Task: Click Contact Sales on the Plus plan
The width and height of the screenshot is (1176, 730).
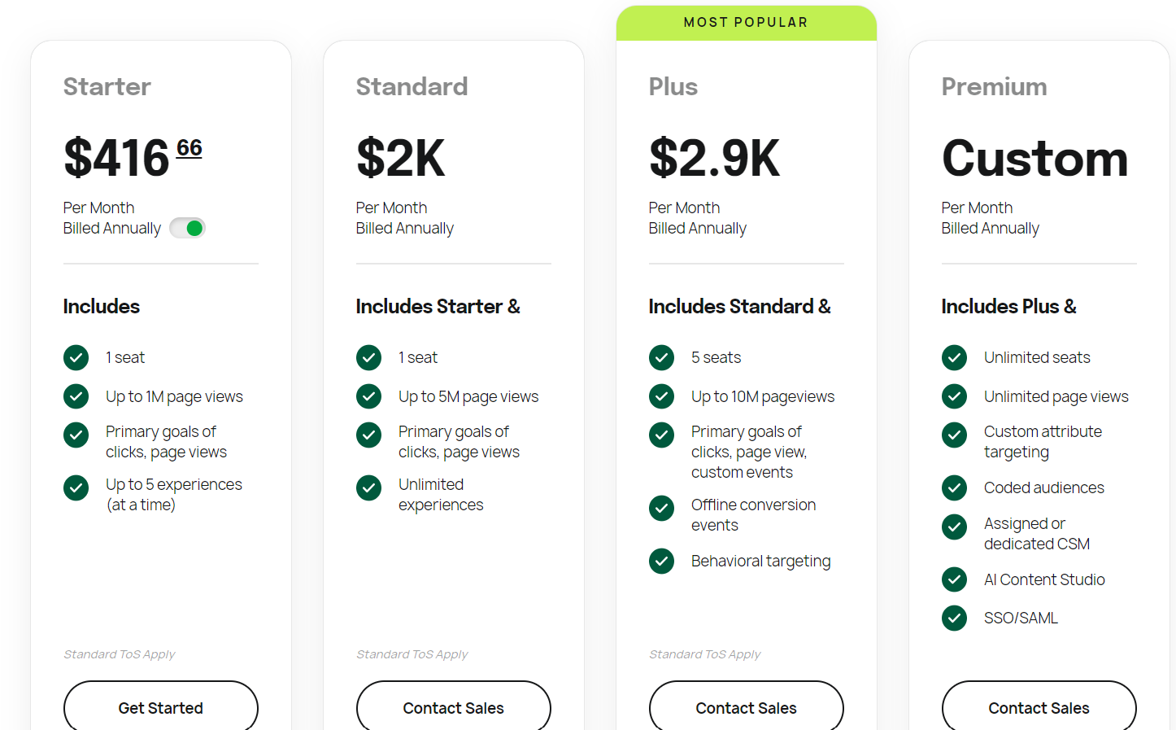Action: (x=747, y=707)
